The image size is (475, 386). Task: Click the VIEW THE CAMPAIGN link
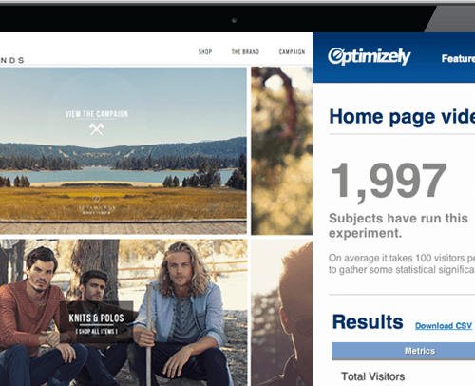click(97, 114)
